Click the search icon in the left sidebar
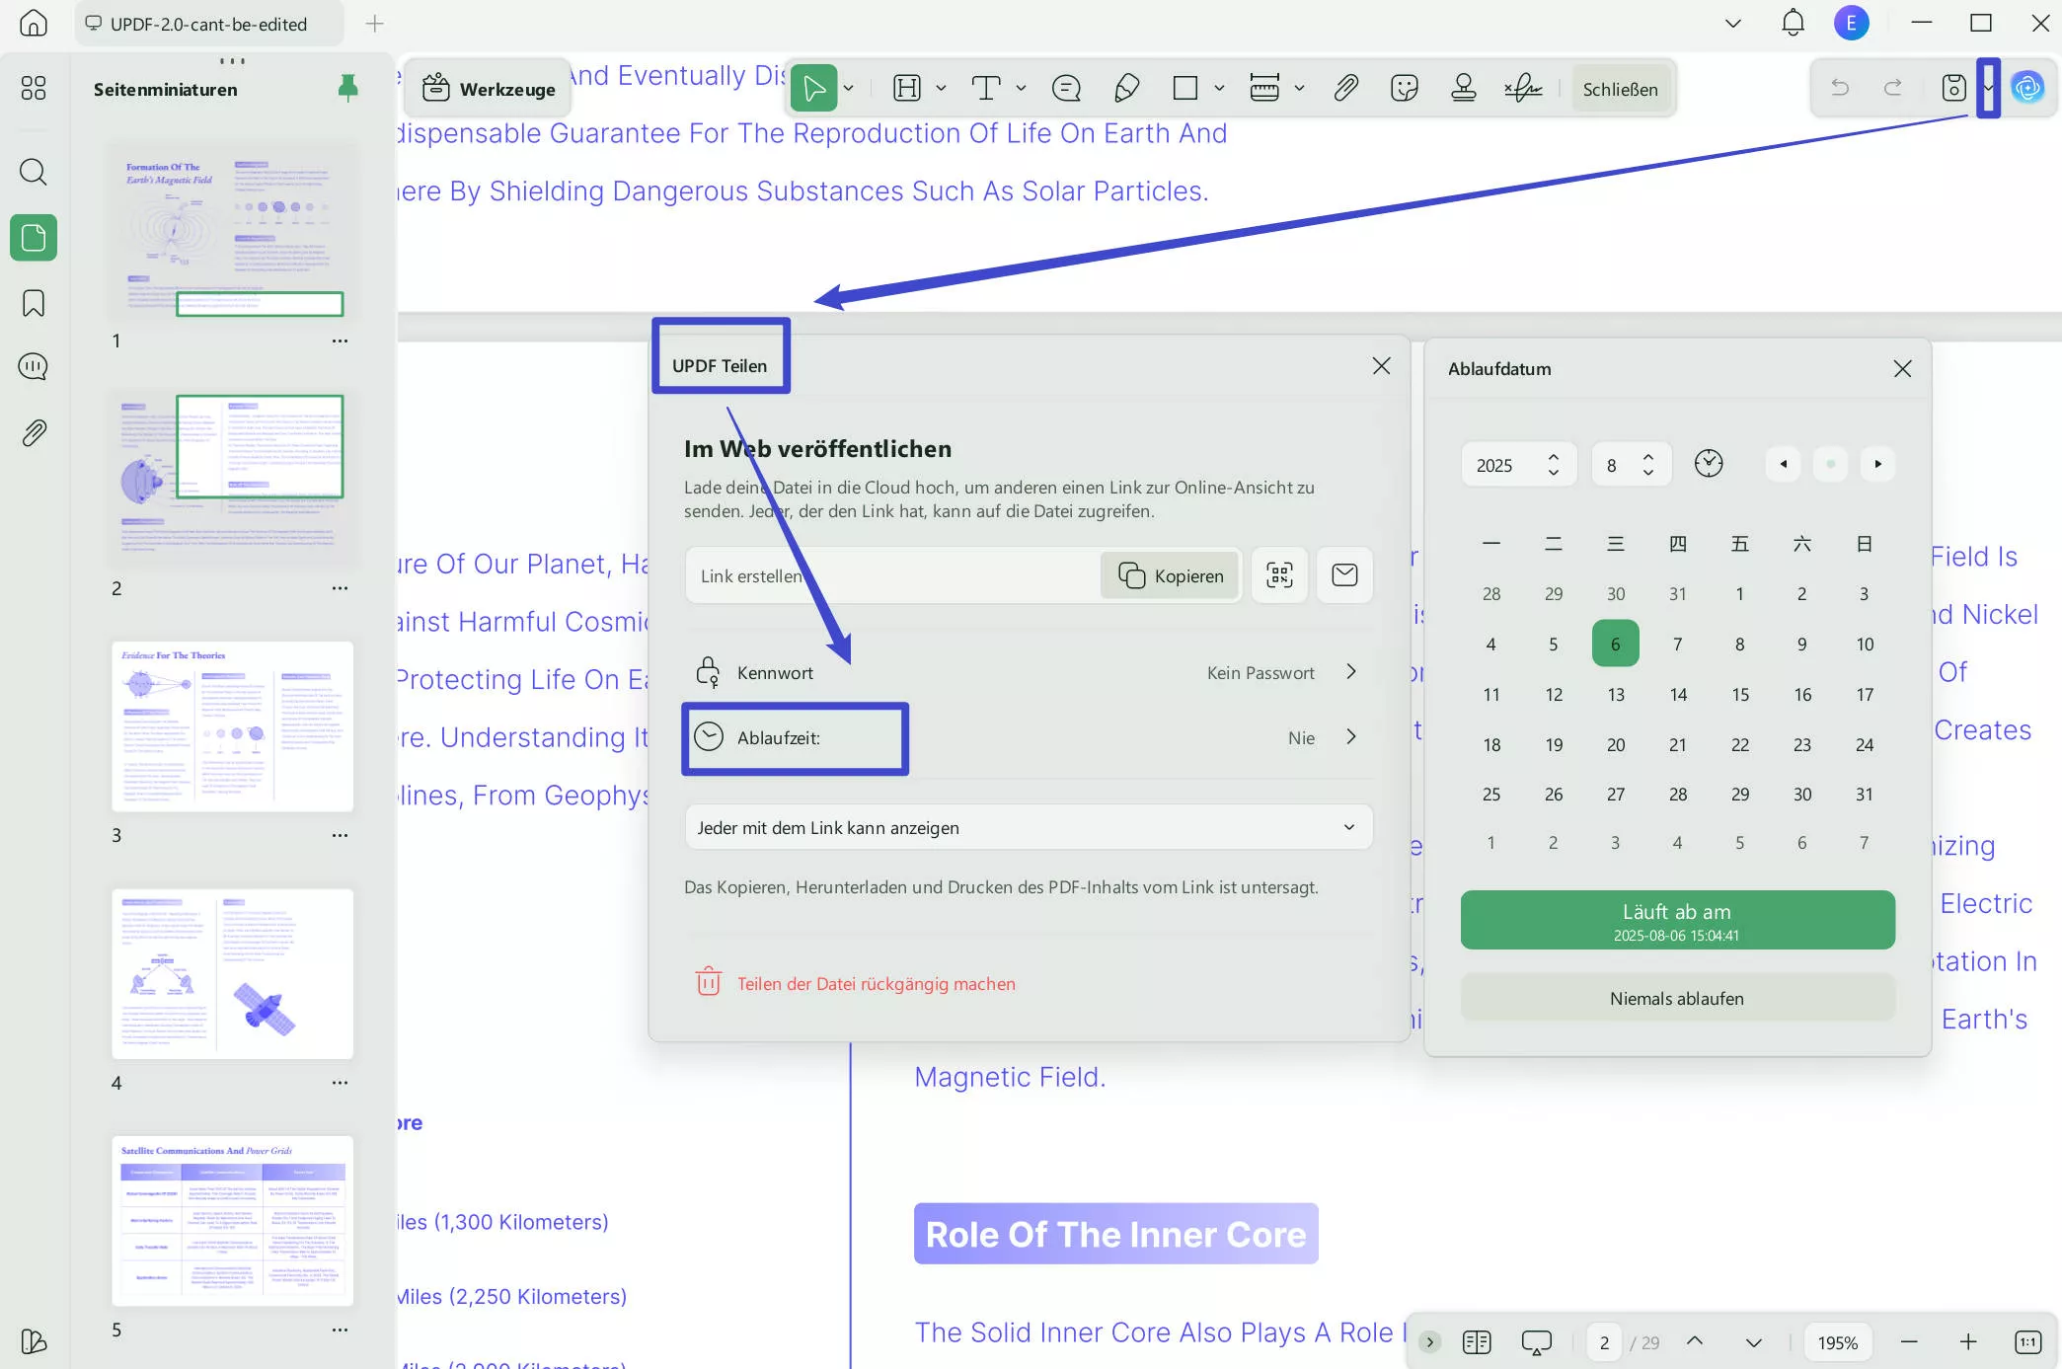The height and width of the screenshot is (1369, 2062). tap(34, 172)
